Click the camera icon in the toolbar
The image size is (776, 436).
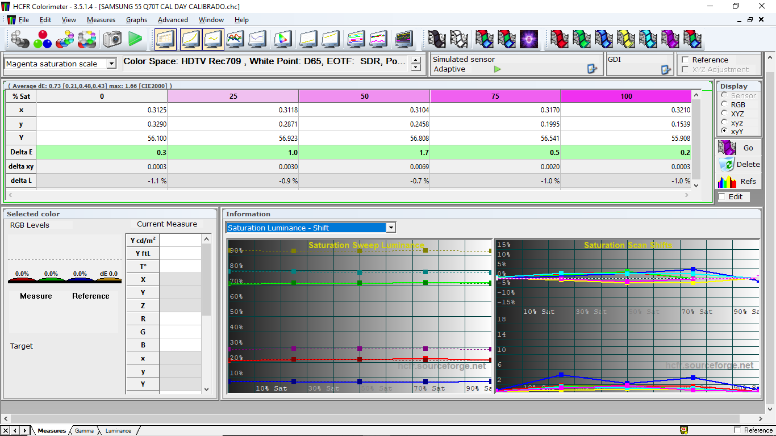coord(112,39)
